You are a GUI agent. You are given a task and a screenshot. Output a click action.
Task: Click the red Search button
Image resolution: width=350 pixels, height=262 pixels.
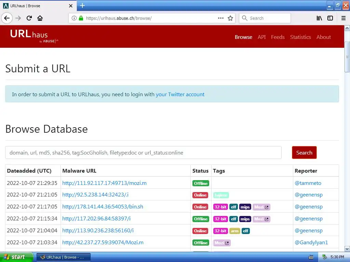coord(304,152)
